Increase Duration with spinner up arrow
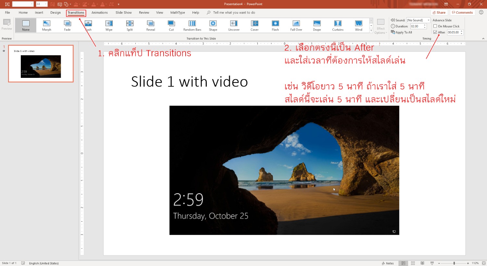Screen dimensions: 487x266 (x=425, y=25)
